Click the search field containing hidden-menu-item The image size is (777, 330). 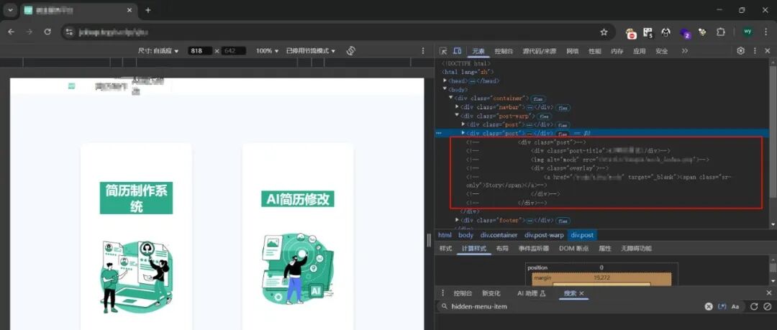click(x=570, y=307)
